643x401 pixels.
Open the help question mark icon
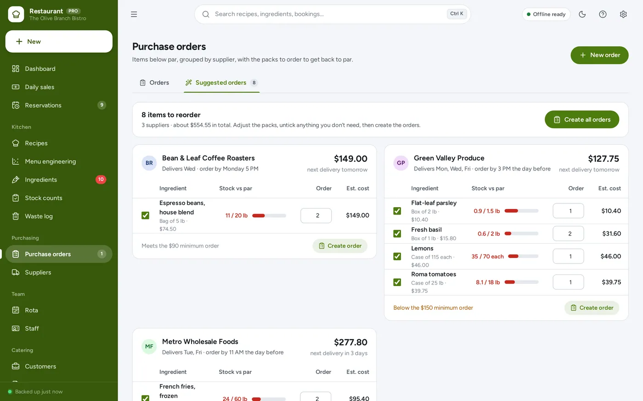(x=603, y=14)
